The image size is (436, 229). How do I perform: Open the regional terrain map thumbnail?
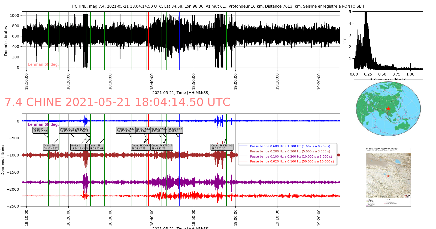pos(388,177)
